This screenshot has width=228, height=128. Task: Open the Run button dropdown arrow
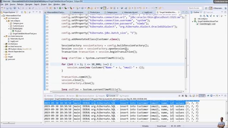click(x=63, y=8)
